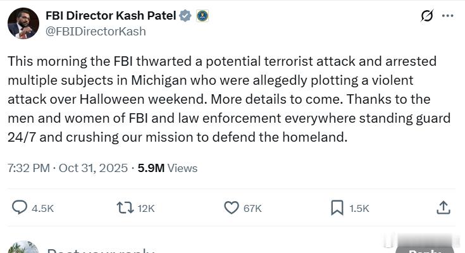Click the 4.5K replies count
Image resolution: width=465 pixels, height=253 pixels.
[x=43, y=208]
